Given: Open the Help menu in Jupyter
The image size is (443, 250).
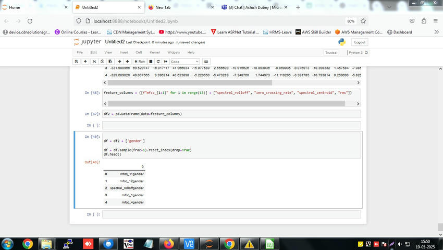Looking at the screenshot, I should [191, 52].
